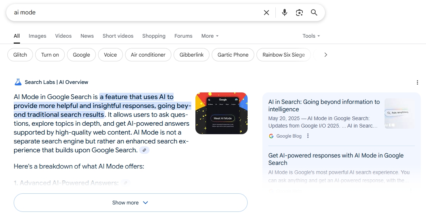Click the "1. Advanced AI-Powered Answers:" heading
This screenshot has width=426, height=217.
tap(66, 183)
